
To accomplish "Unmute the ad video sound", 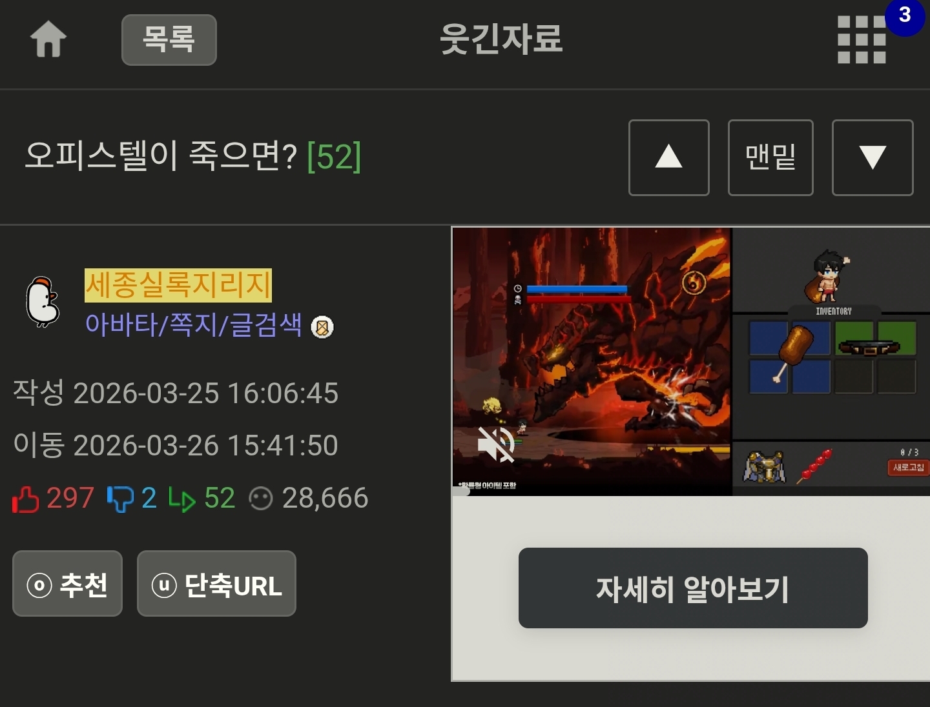I will pos(495,443).
